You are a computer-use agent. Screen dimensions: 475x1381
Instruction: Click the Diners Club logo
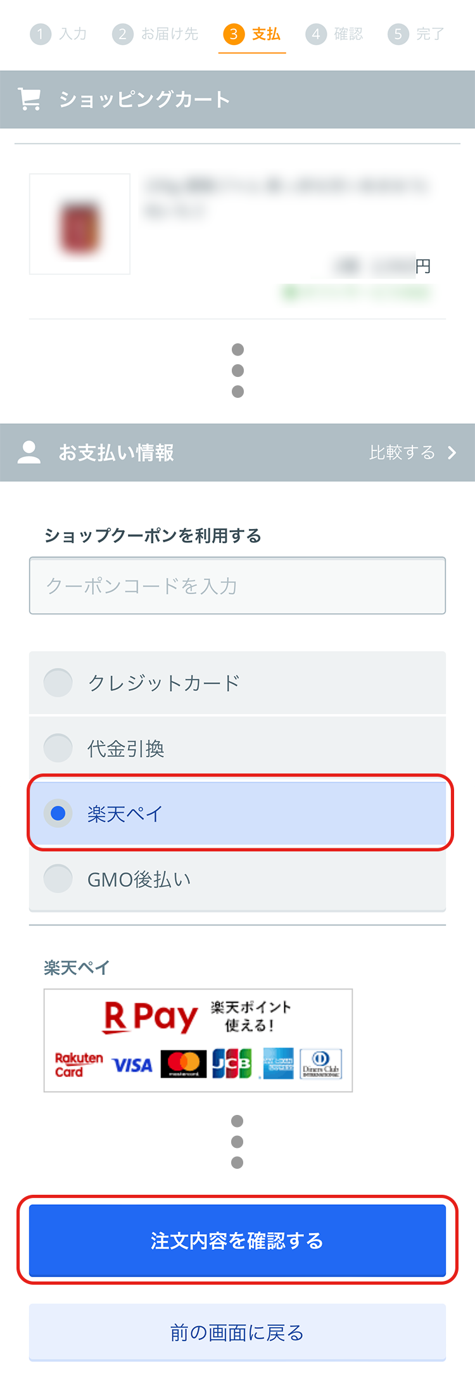coord(320,1064)
